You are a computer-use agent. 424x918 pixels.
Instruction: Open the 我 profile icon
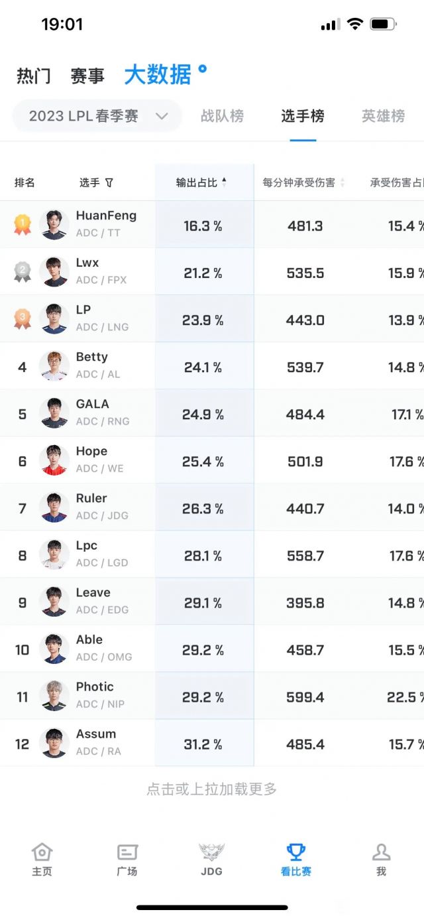[381, 852]
